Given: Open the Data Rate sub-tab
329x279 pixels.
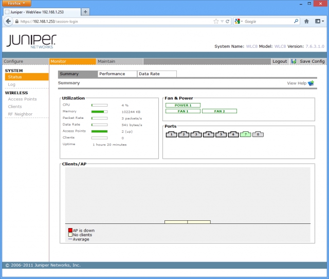Looking at the screenshot, I should point(157,74).
